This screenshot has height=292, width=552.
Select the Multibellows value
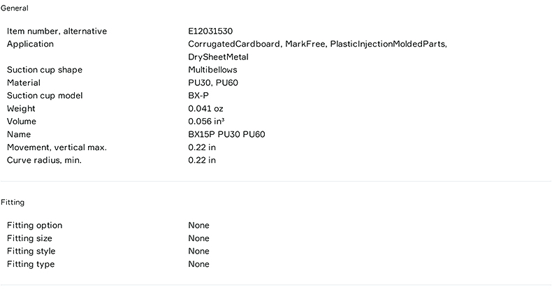click(212, 70)
